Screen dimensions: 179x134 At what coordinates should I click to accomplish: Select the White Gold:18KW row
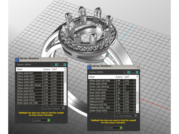[112, 83]
